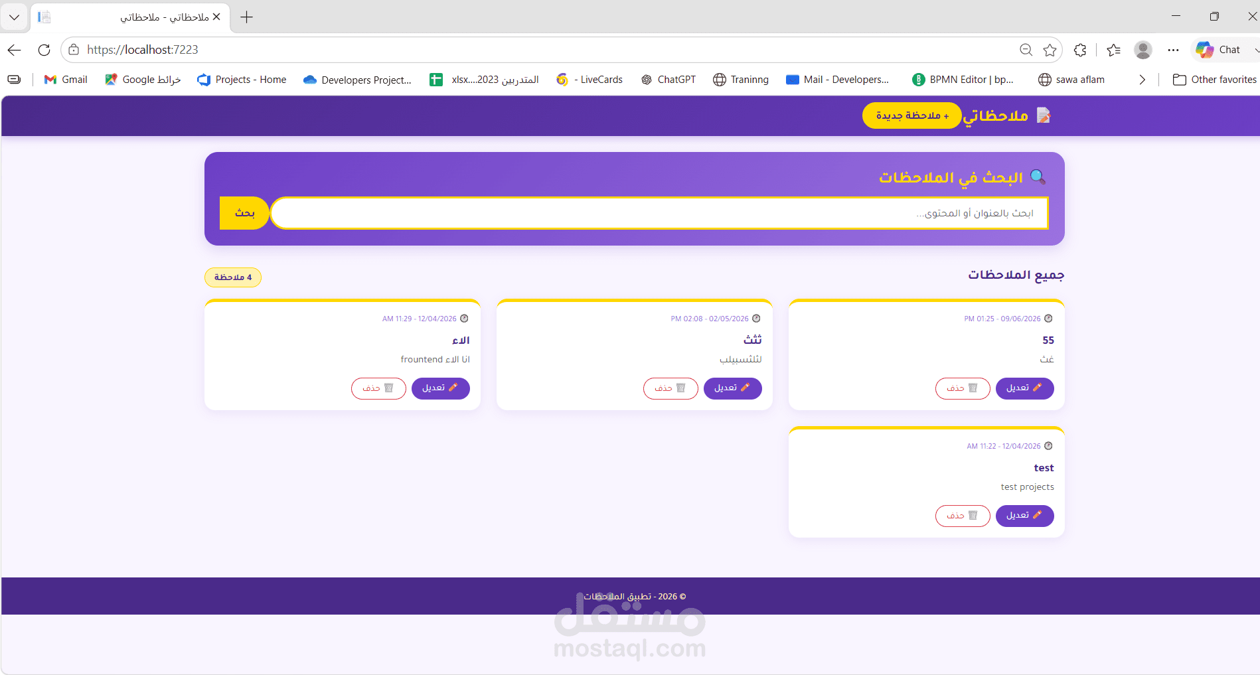The width and height of the screenshot is (1260, 675).
Task: Open the Gmail bookmark
Action: tap(66, 80)
